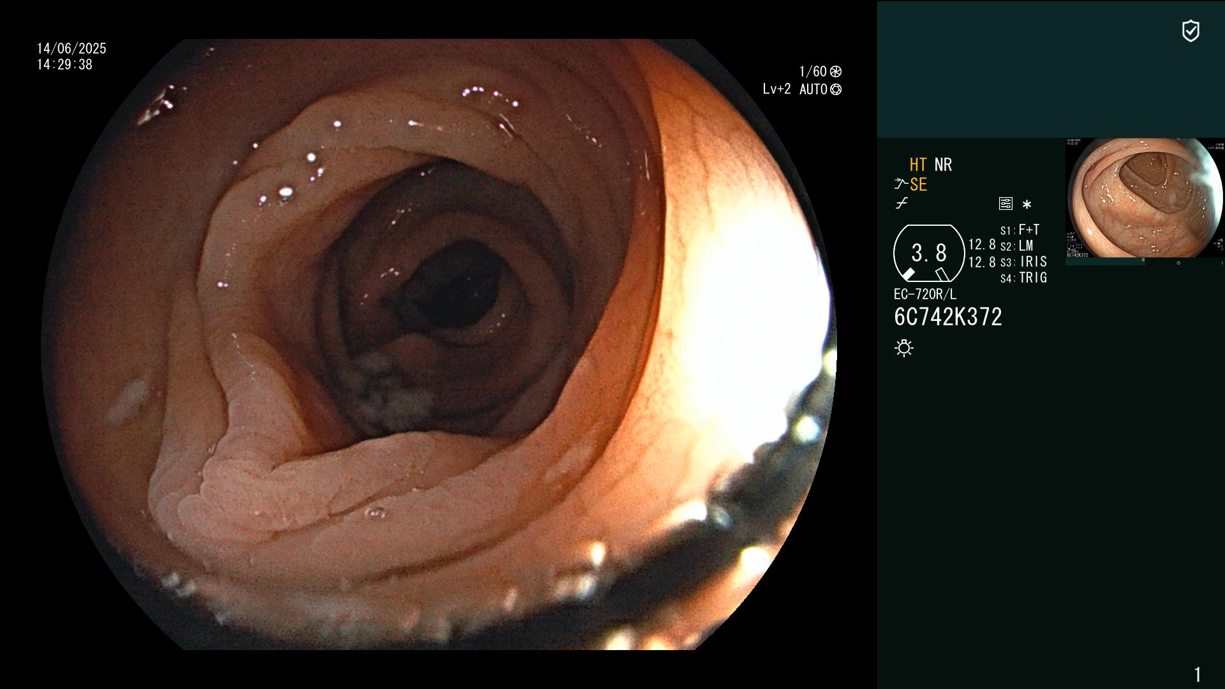This screenshot has height=689, width=1225.
Task: Click the shield checkmark security icon
Action: tap(1191, 31)
